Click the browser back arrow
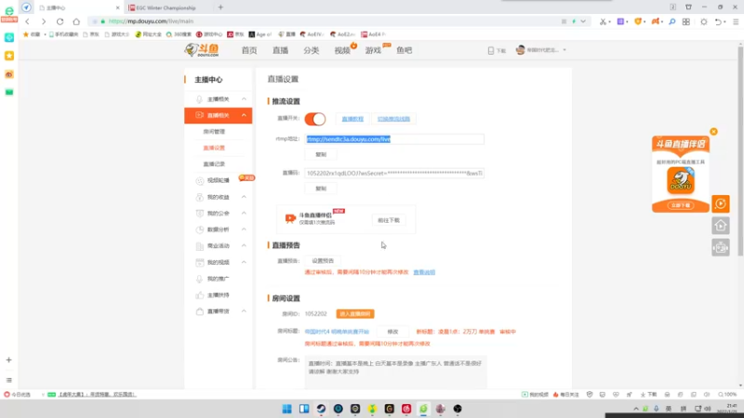 click(x=28, y=21)
